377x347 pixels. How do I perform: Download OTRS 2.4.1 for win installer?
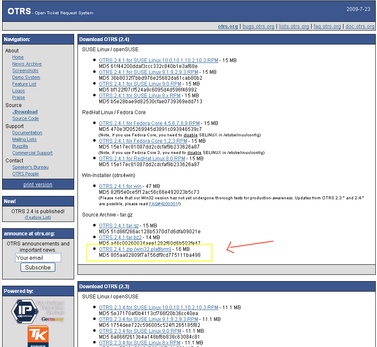[120, 186]
